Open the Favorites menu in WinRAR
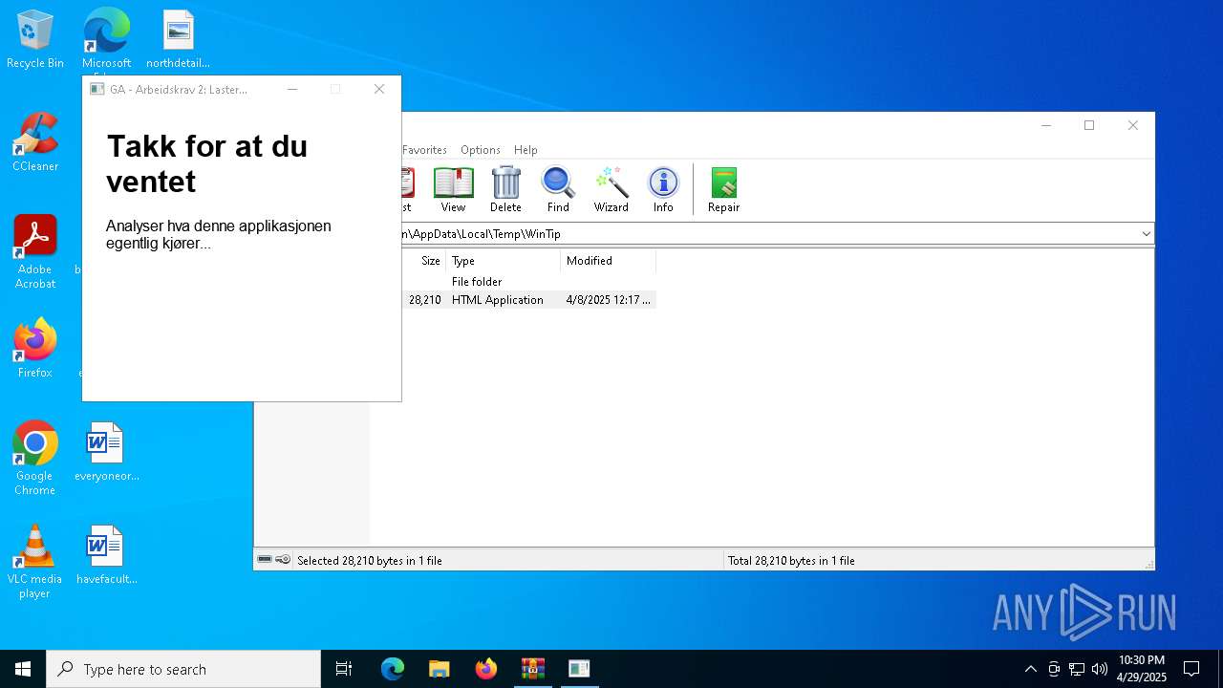1223x688 pixels. [x=424, y=150]
